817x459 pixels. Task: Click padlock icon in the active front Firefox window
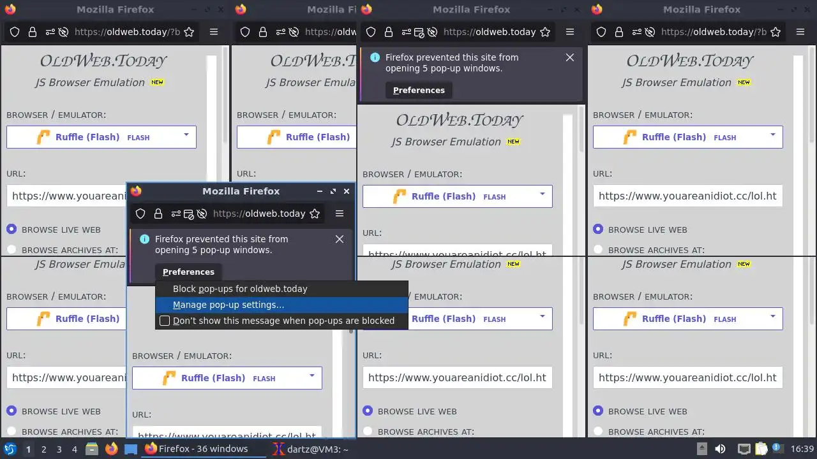pos(158,214)
